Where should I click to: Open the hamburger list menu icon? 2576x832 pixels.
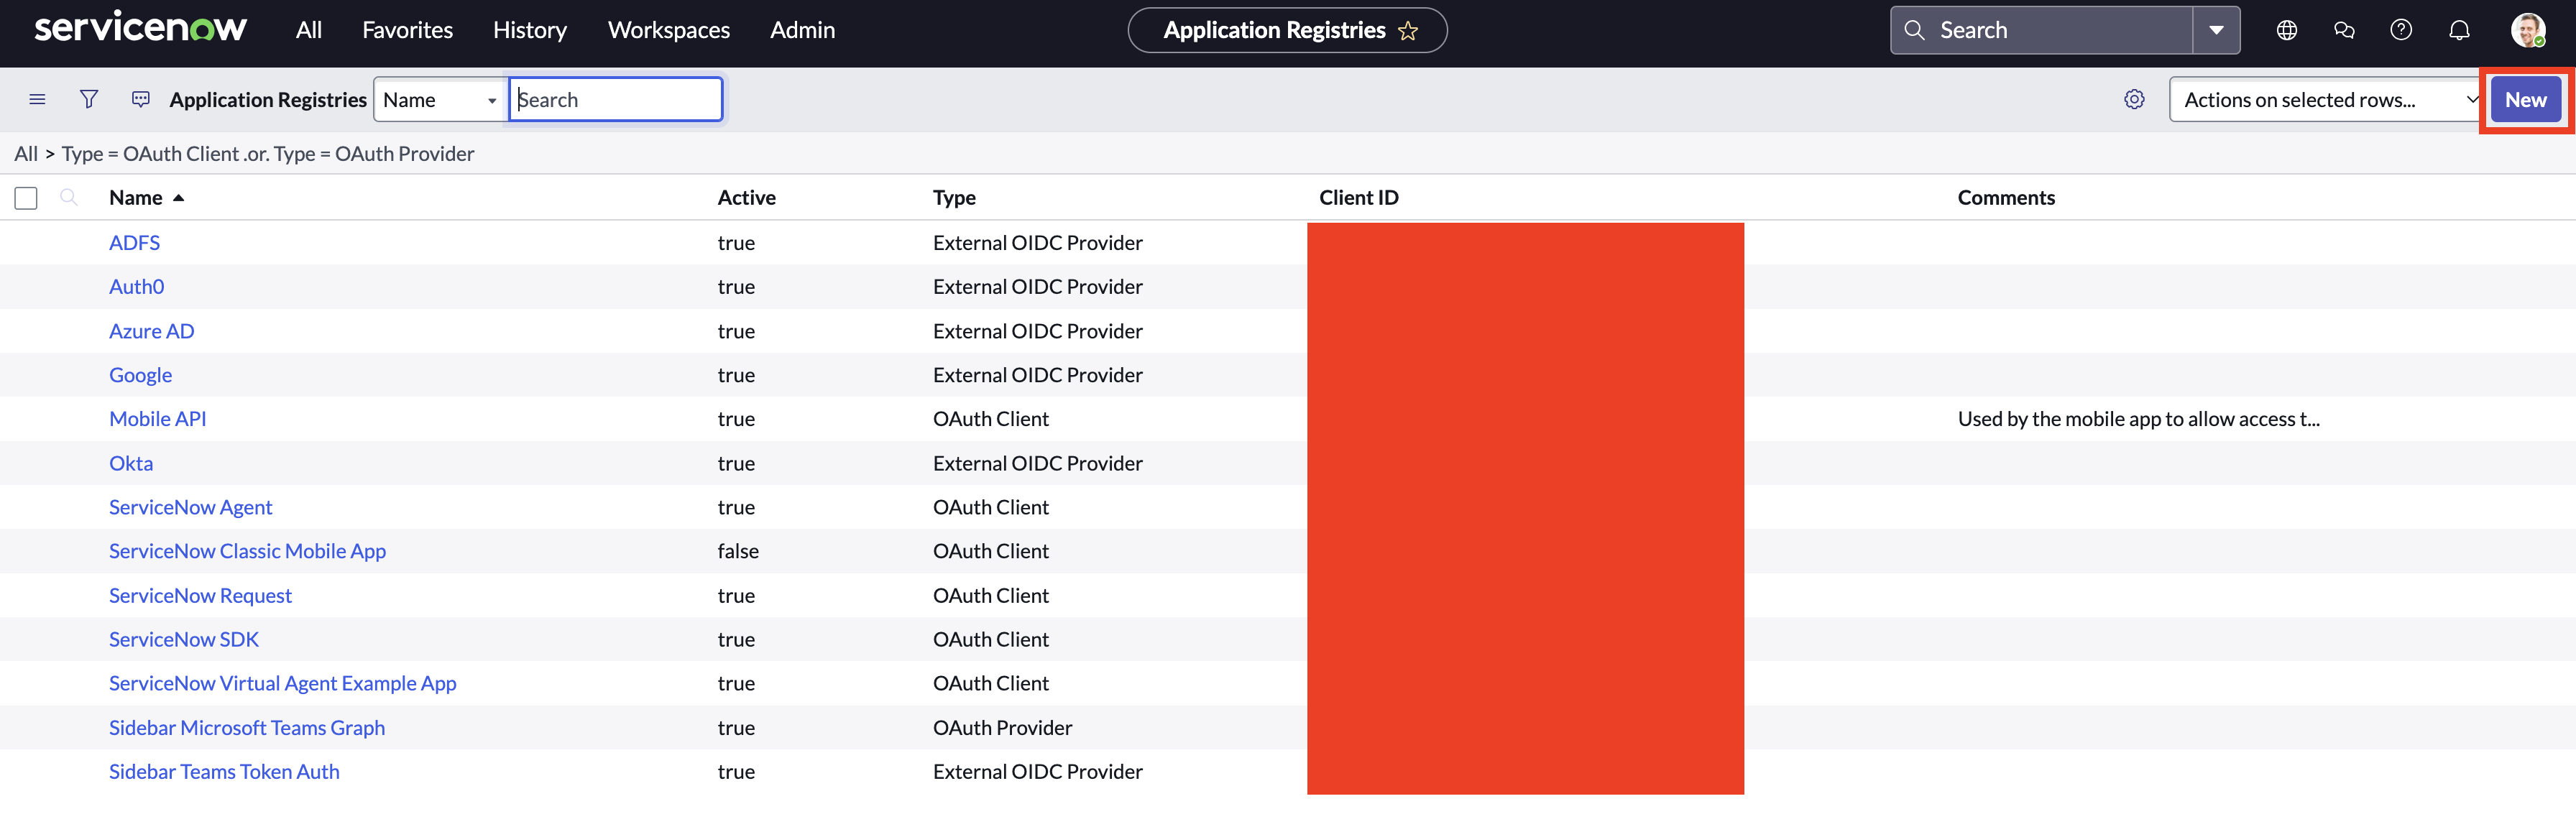[37, 99]
